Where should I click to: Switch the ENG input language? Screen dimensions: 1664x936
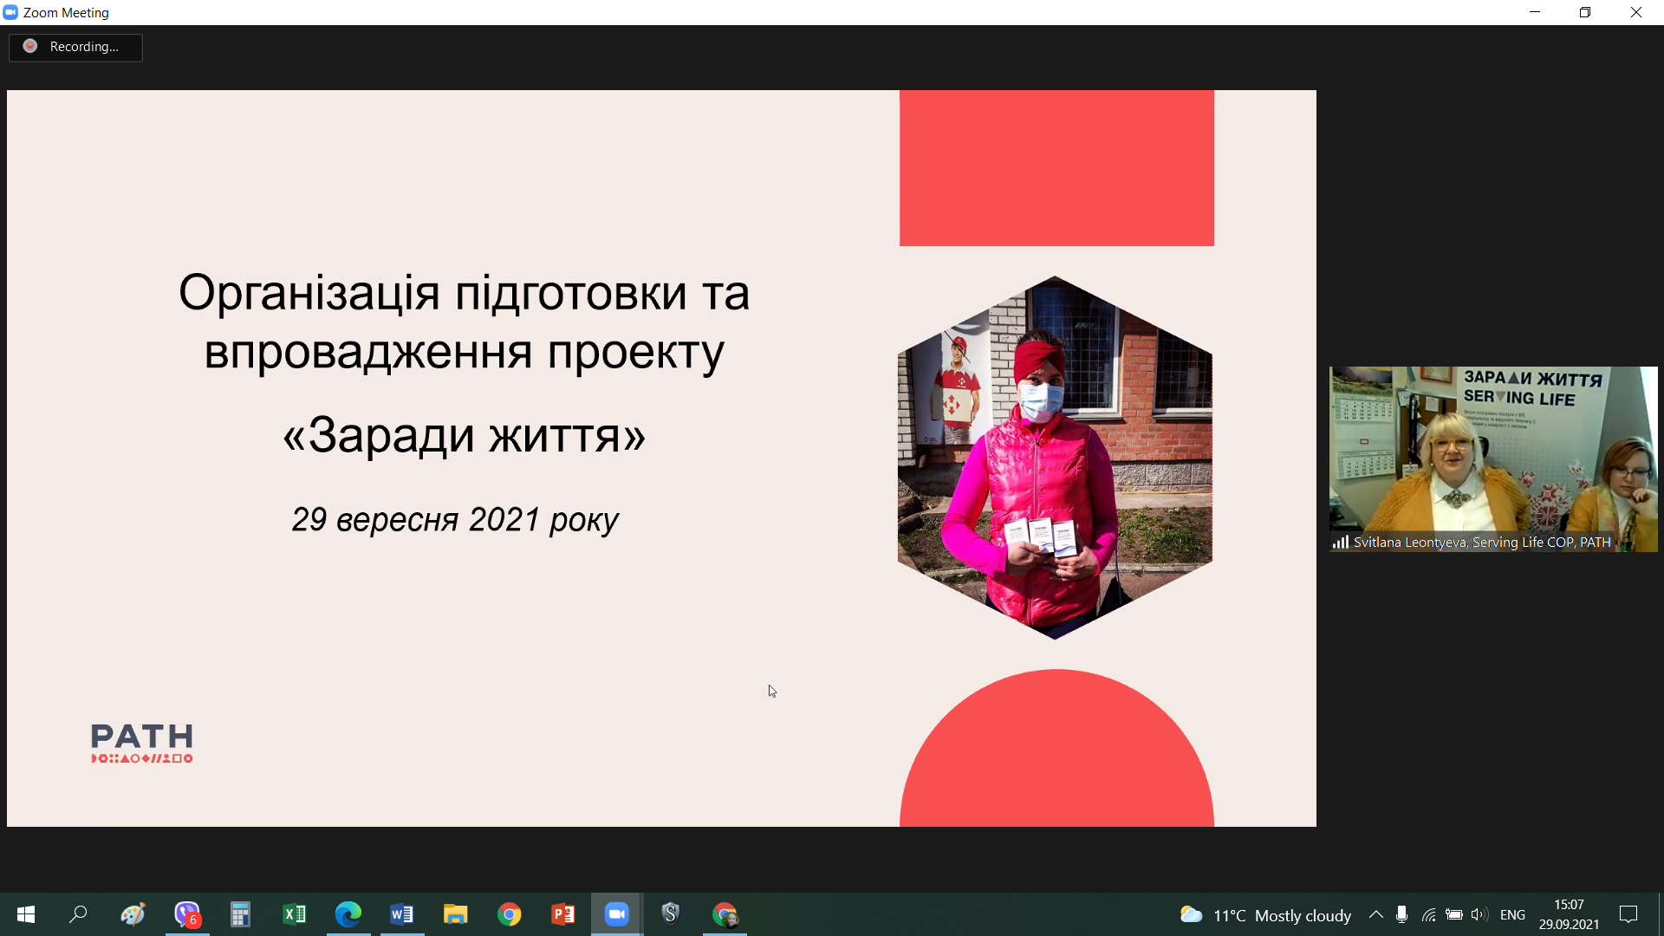click(x=1512, y=915)
